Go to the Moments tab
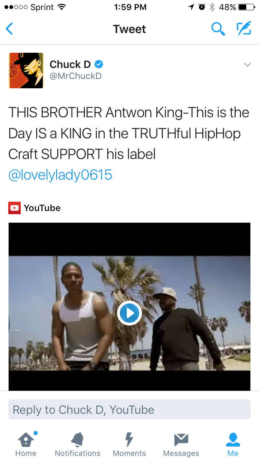 coord(129,444)
